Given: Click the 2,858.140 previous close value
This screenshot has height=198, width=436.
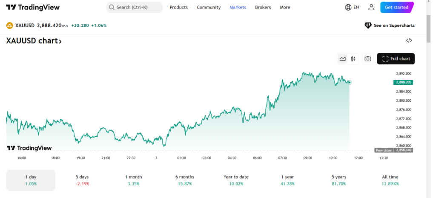Looking at the screenshot, I should (x=403, y=150).
